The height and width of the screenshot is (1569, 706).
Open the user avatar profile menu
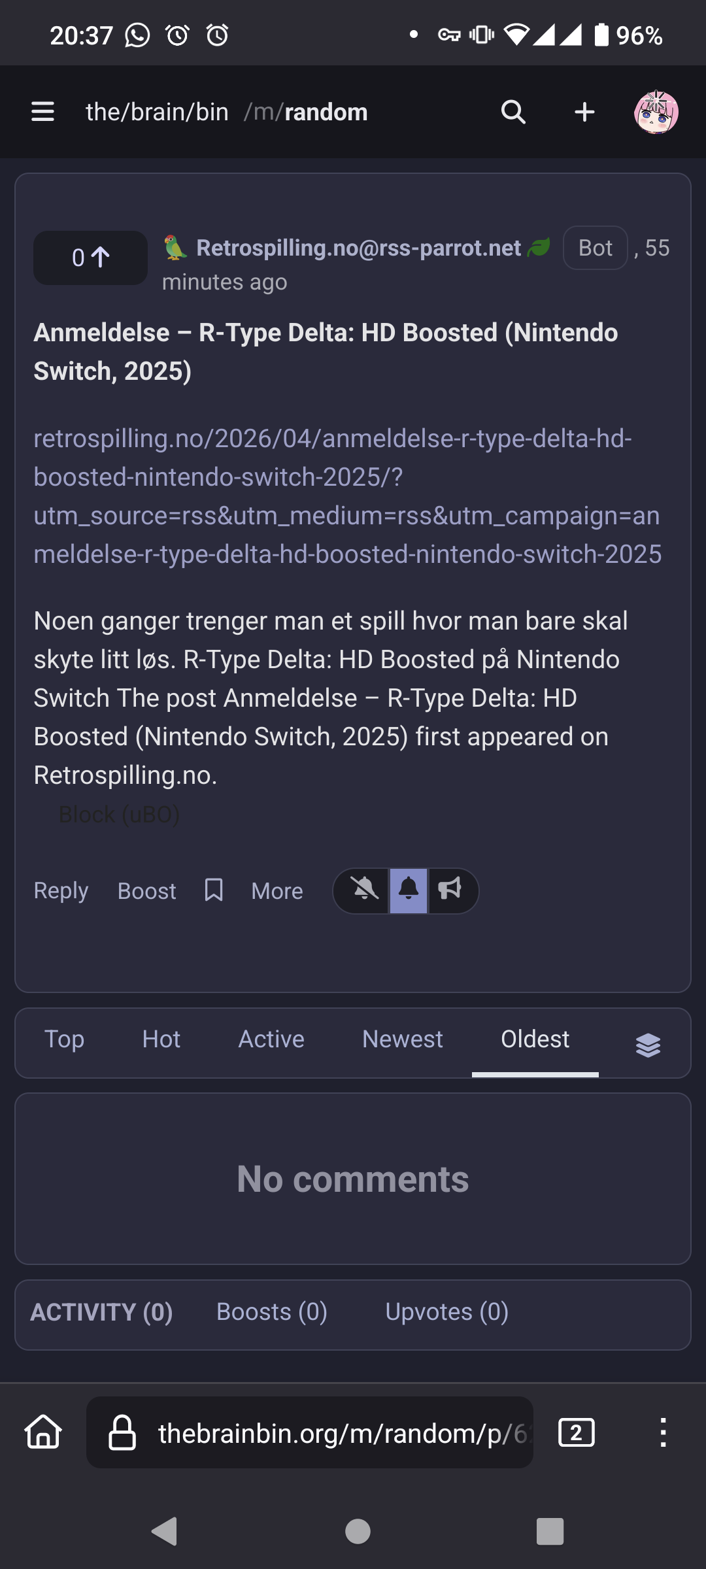point(656,112)
